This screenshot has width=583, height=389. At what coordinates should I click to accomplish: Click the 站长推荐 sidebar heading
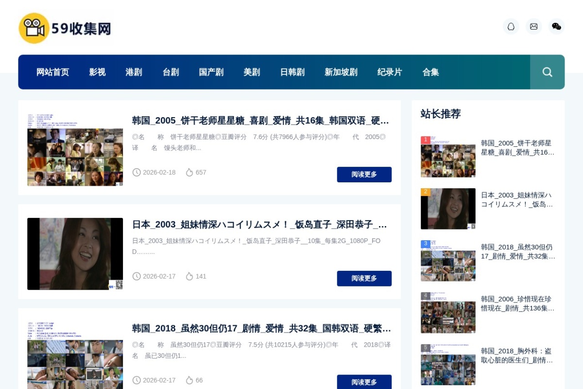pos(441,114)
